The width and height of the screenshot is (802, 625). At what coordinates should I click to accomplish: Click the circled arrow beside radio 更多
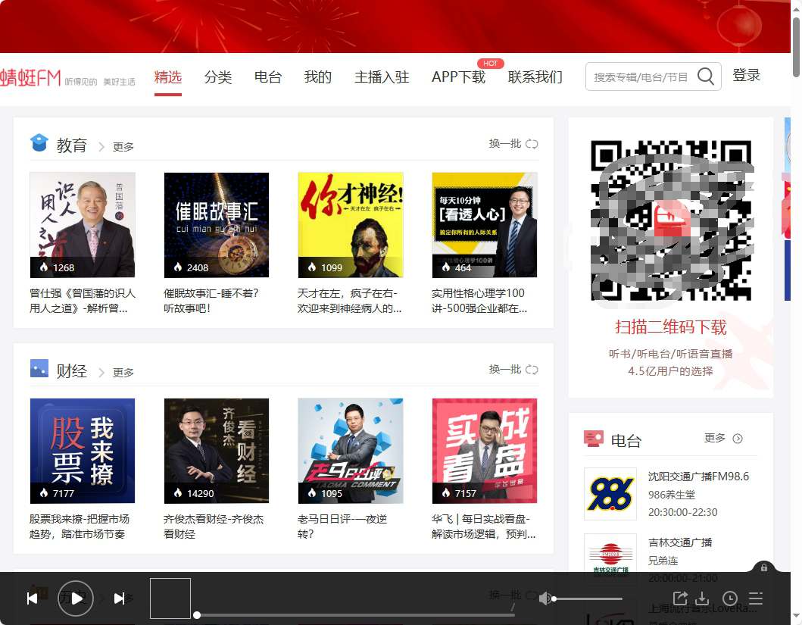[x=738, y=439]
